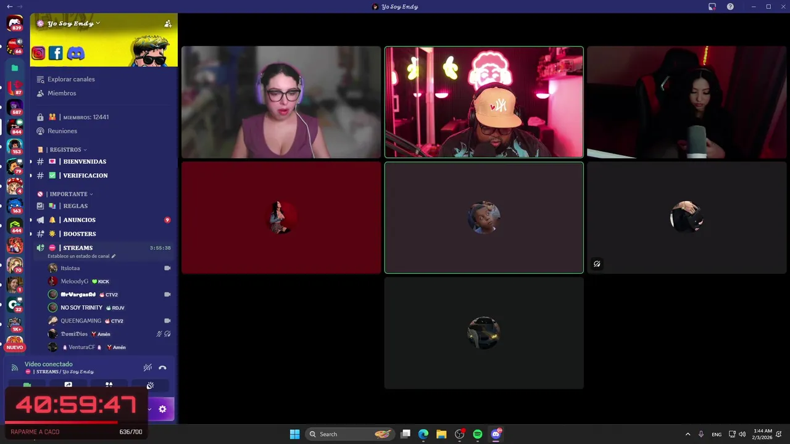Collapse the IMPORTANTE category
The image size is (790, 444).
pos(71,194)
